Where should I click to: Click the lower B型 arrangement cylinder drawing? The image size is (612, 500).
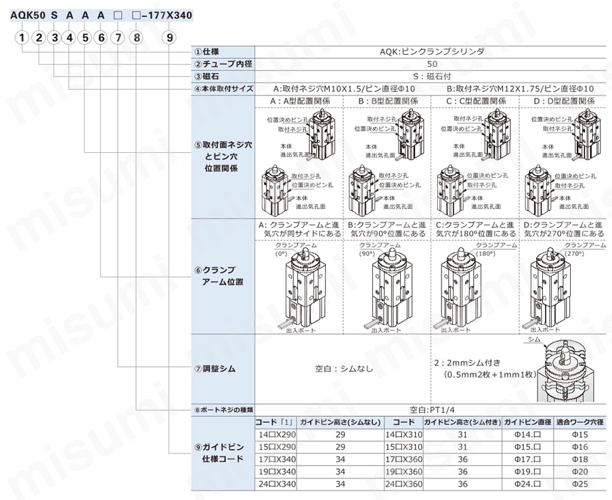click(x=363, y=191)
